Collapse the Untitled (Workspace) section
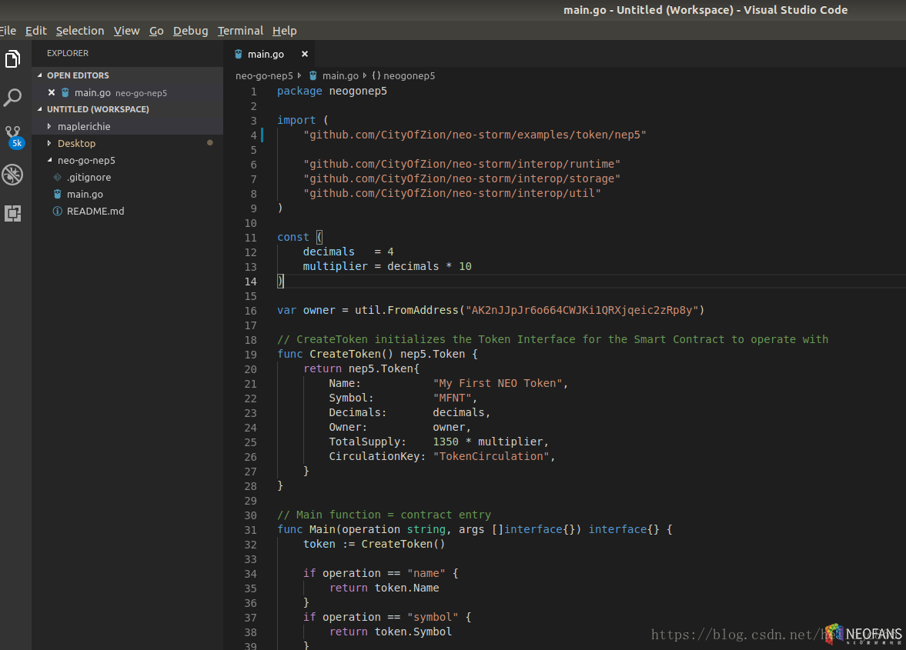The image size is (906, 650). [40, 109]
